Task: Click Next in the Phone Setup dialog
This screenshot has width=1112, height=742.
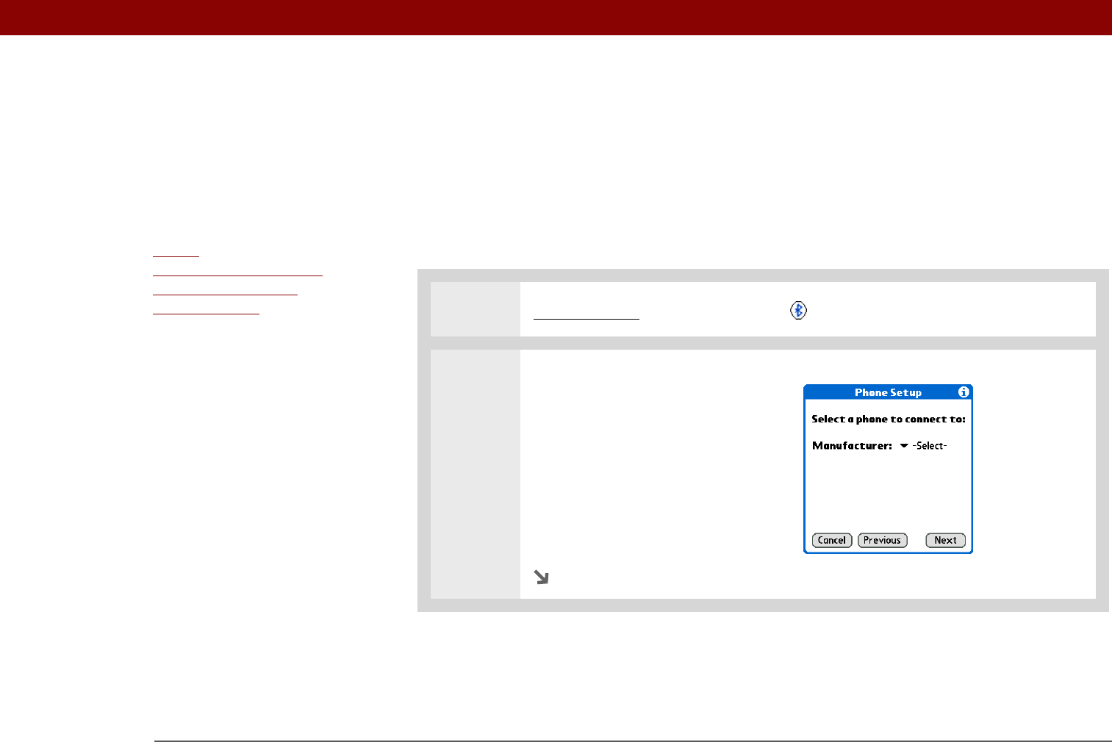Action: pos(945,540)
